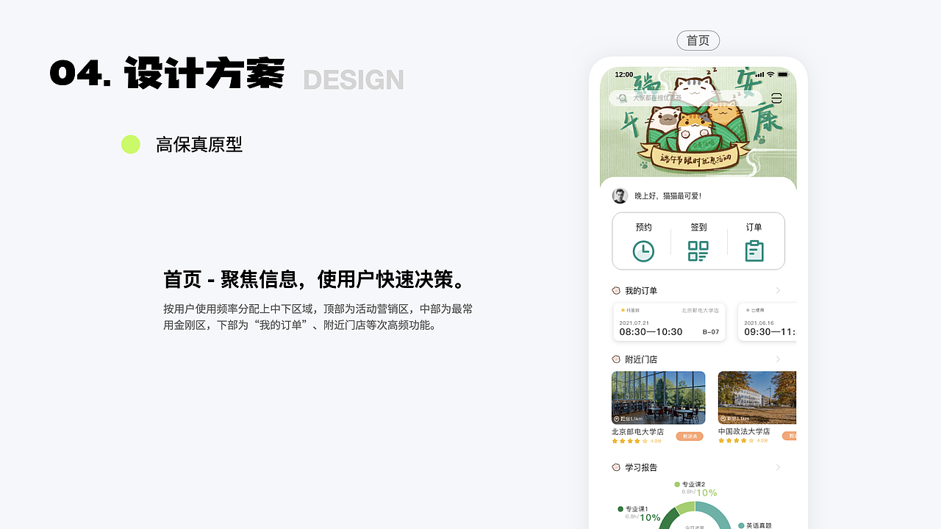Viewport: 941px width, 529px height.
Task: Click the wifi icon in the phone status bar
Action: [770, 74]
